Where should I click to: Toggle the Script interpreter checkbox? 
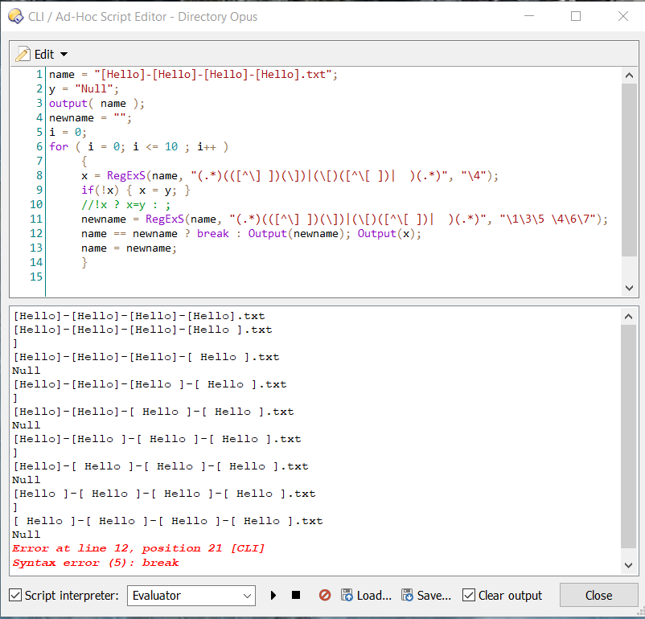pos(15,596)
